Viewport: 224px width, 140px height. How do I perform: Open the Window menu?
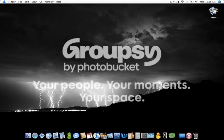[49, 2]
